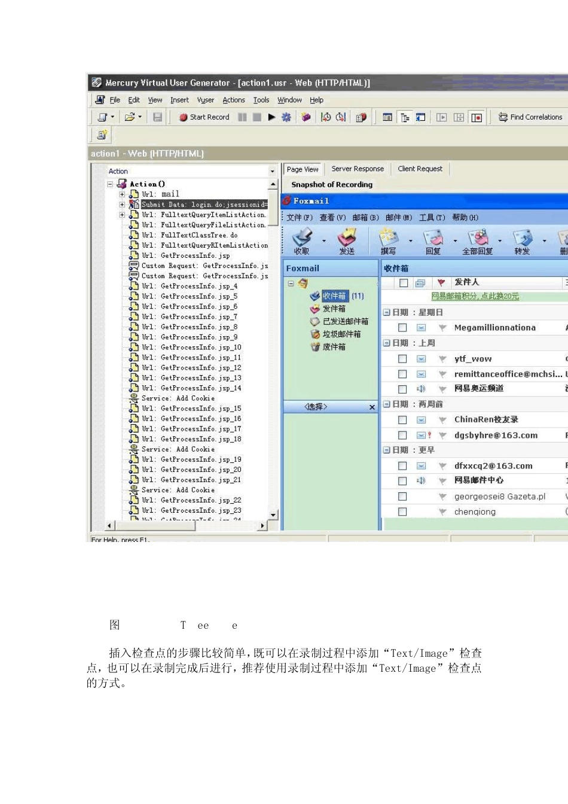Image resolution: width=568 pixels, height=804 pixels.
Task: Click Foxmail Receive (收取) icon
Action: click(302, 241)
